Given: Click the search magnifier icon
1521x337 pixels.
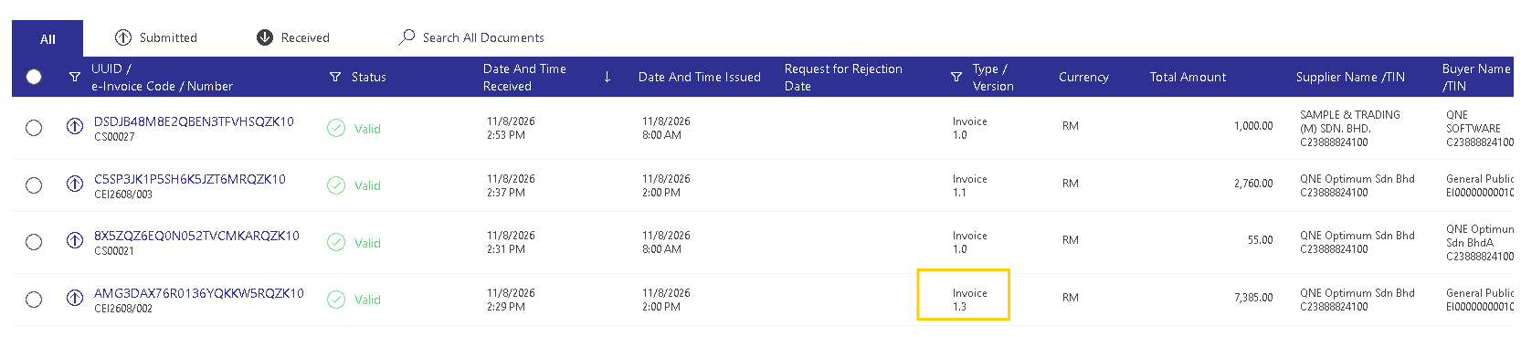Looking at the screenshot, I should coord(407,37).
